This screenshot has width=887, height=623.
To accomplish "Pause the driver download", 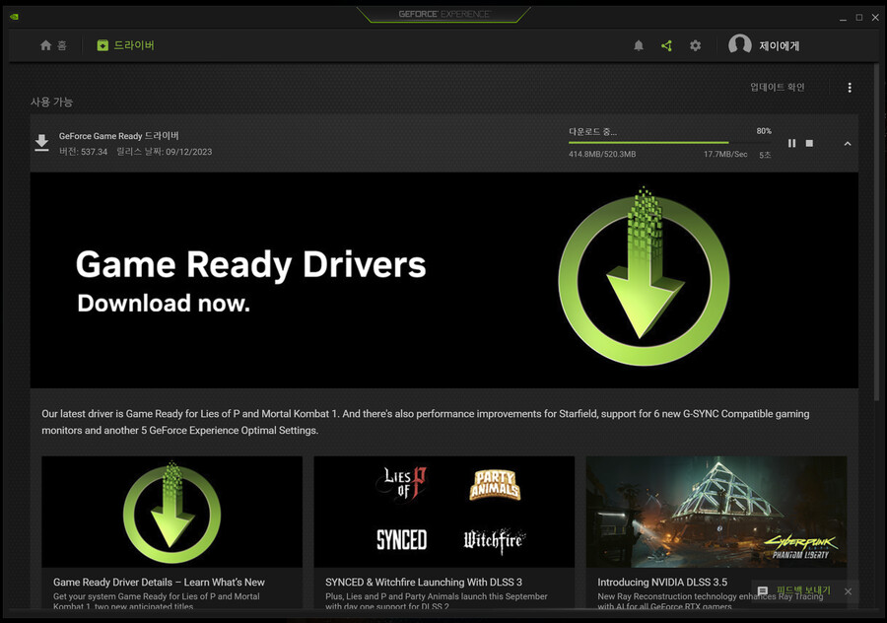I will [791, 143].
